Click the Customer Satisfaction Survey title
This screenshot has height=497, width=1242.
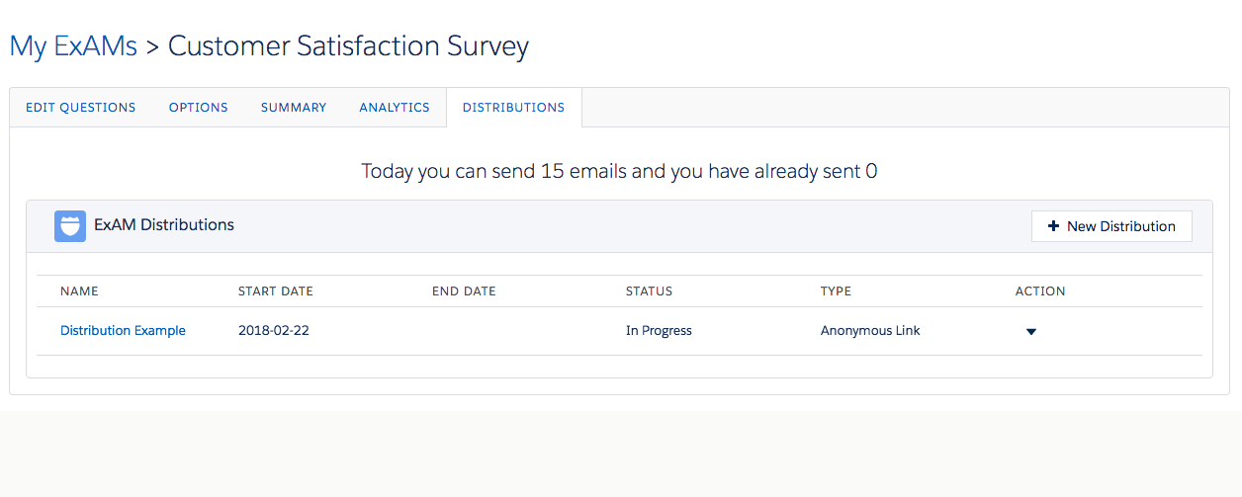(x=348, y=46)
